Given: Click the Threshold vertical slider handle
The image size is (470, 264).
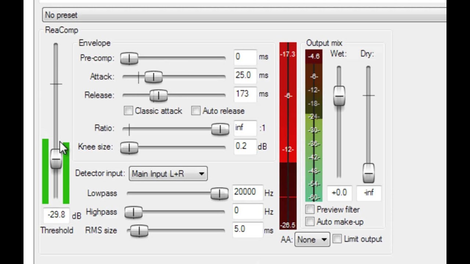Looking at the screenshot, I should 56,159.
